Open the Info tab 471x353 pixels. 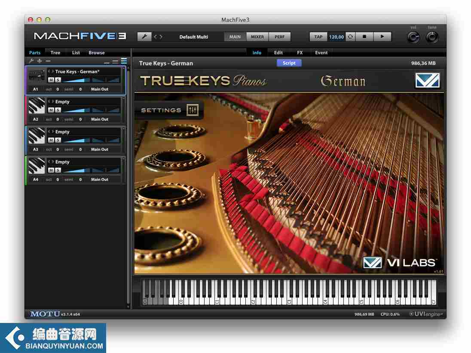point(257,52)
